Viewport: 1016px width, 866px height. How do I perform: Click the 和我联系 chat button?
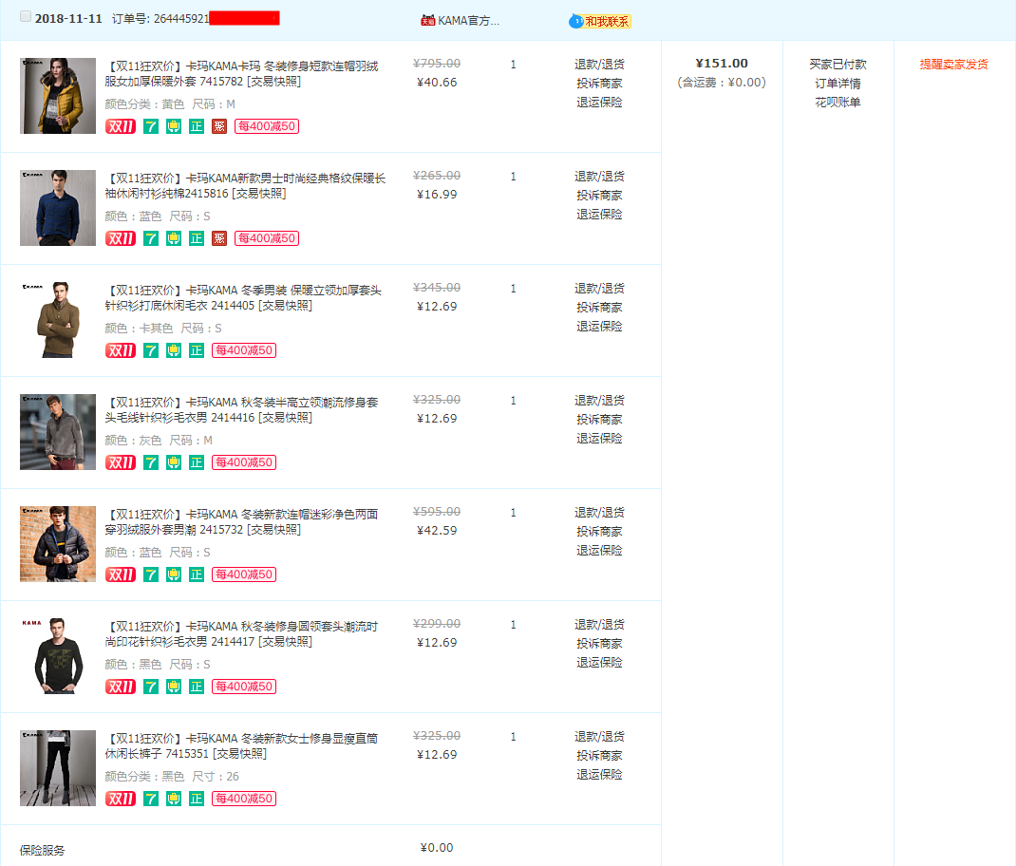(x=600, y=22)
